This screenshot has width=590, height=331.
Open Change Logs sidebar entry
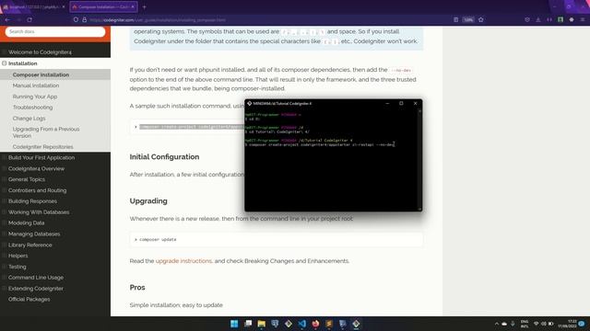coord(29,119)
